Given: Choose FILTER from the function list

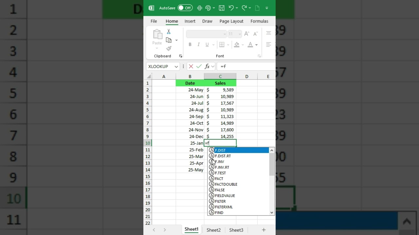Looking at the screenshot, I should point(238,201).
